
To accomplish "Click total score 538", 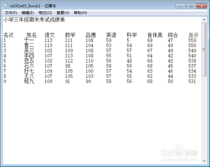I will coord(192,61).
